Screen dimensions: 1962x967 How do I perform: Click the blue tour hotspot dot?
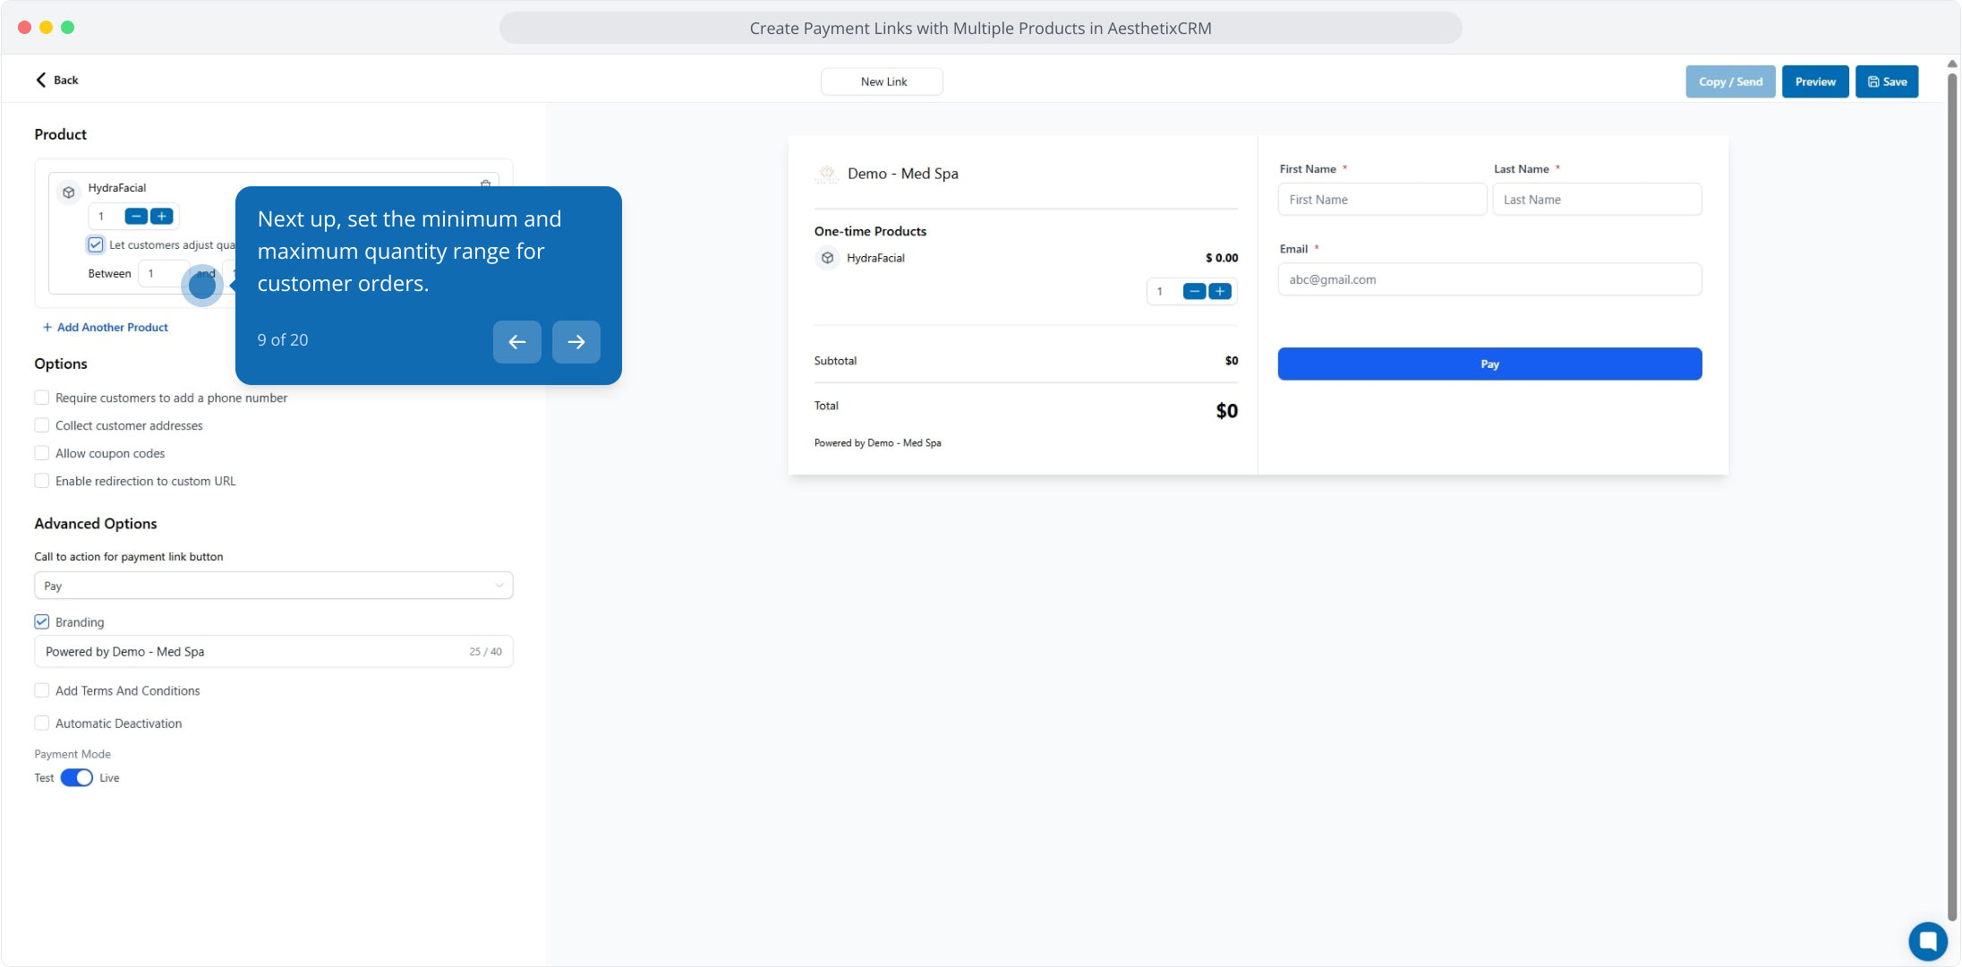pyautogui.click(x=202, y=286)
